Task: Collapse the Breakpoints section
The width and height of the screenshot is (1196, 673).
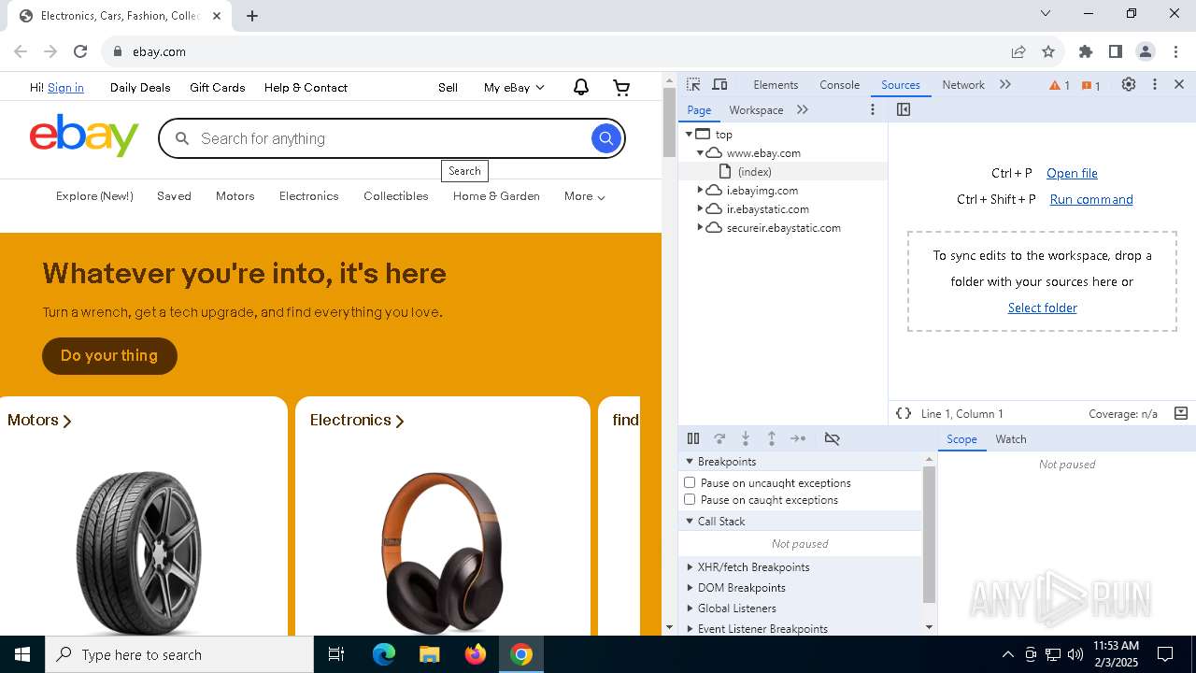Action: [690, 462]
